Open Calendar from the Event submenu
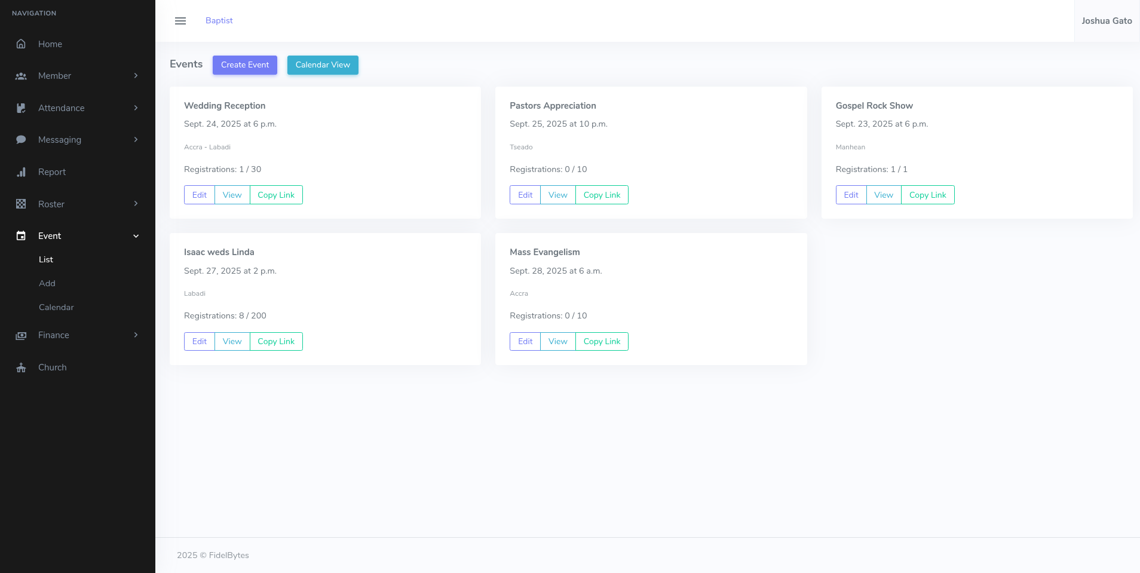The image size is (1140, 573). (x=56, y=307)
